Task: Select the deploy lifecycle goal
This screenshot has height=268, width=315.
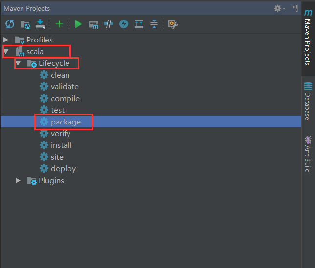Action: coord(64,169)
